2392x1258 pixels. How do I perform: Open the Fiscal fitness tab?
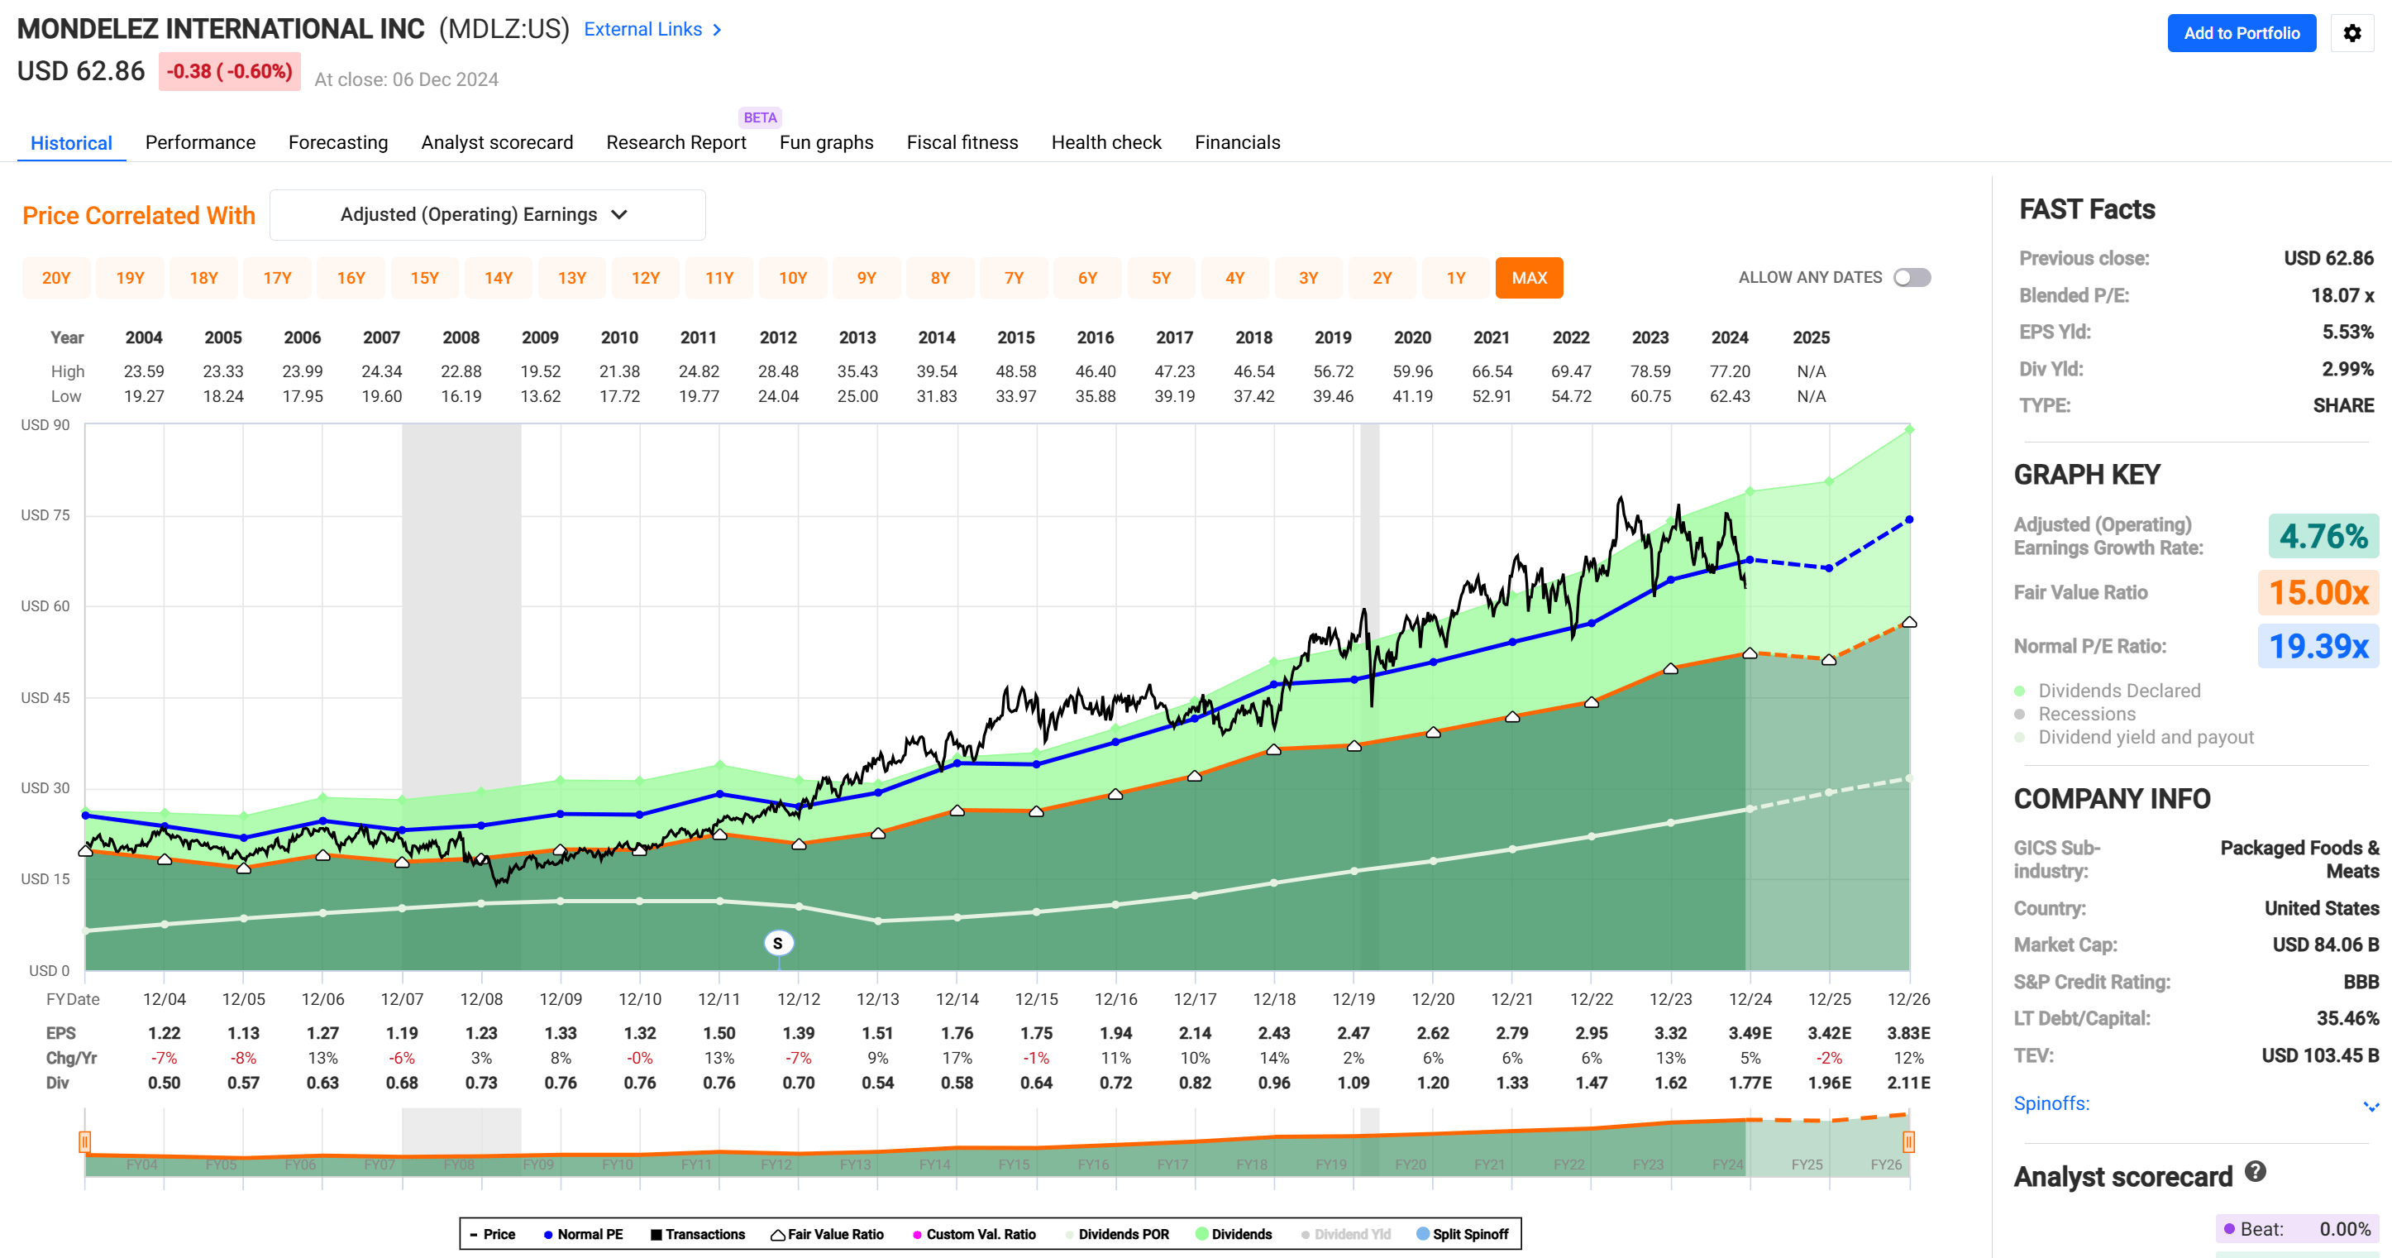[962, 142]
